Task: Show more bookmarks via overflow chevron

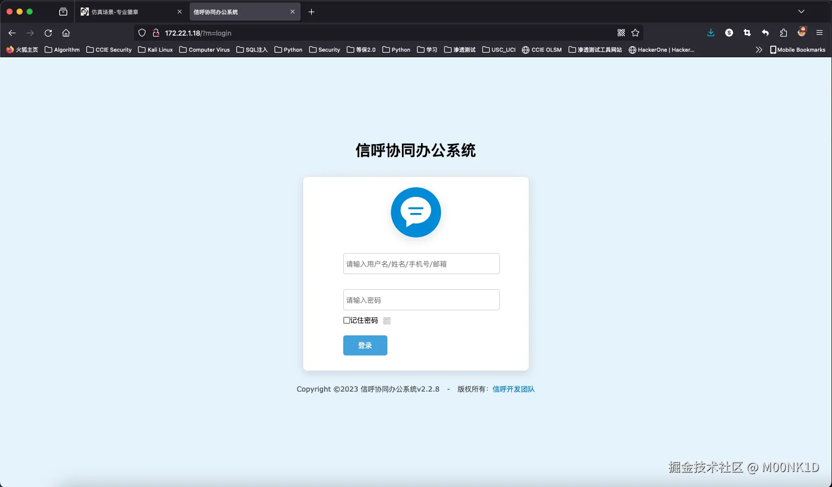Action: coord(759,50)
